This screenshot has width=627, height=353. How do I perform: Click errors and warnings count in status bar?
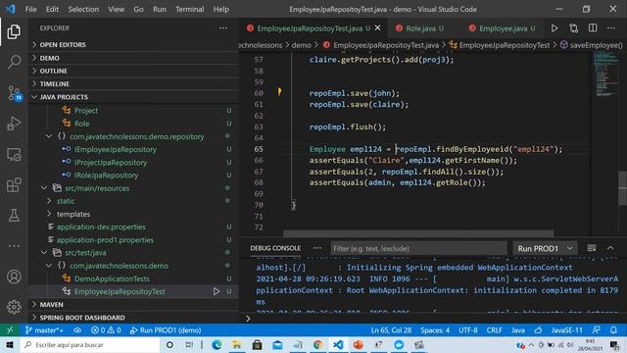[106, 330]
